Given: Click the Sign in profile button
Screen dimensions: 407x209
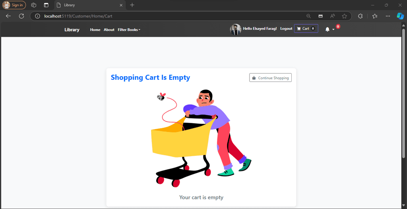Looking at the screenshot, I should [x=14, y=5].
